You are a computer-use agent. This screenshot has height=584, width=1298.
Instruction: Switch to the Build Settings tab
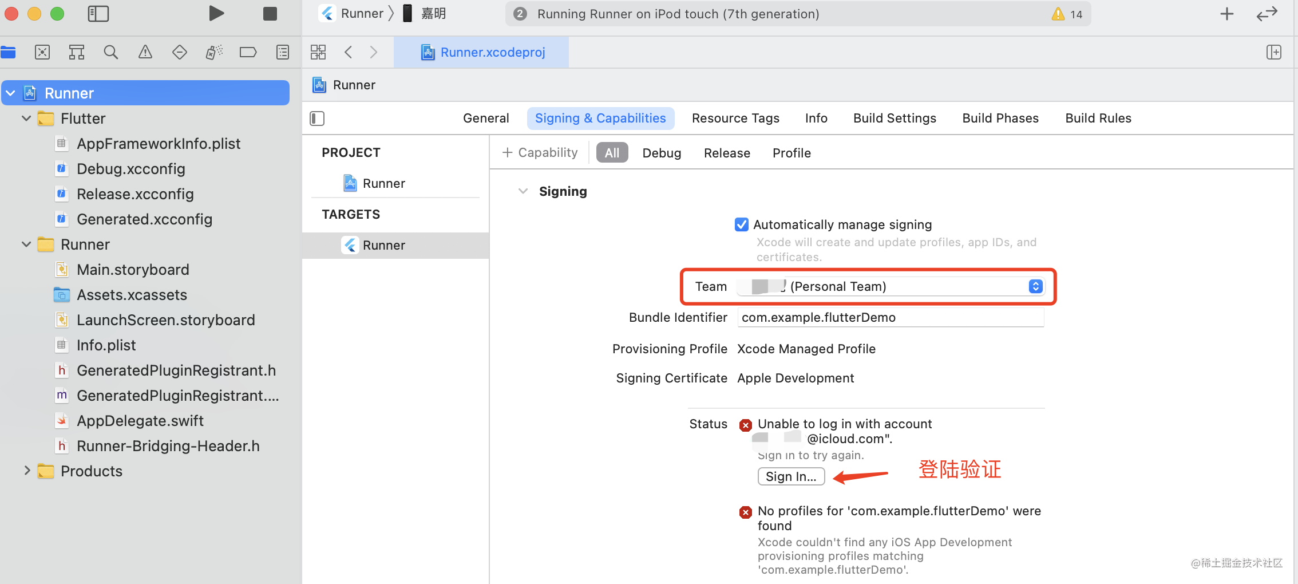[x=895, y=118]
